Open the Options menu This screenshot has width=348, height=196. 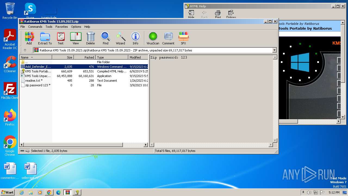pos(76,27)
